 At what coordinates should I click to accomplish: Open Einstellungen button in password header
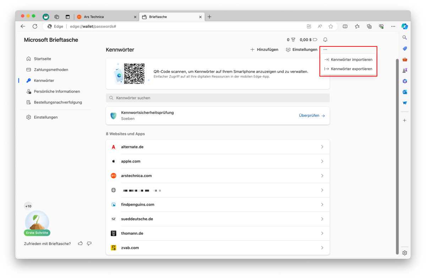point(301,50)
